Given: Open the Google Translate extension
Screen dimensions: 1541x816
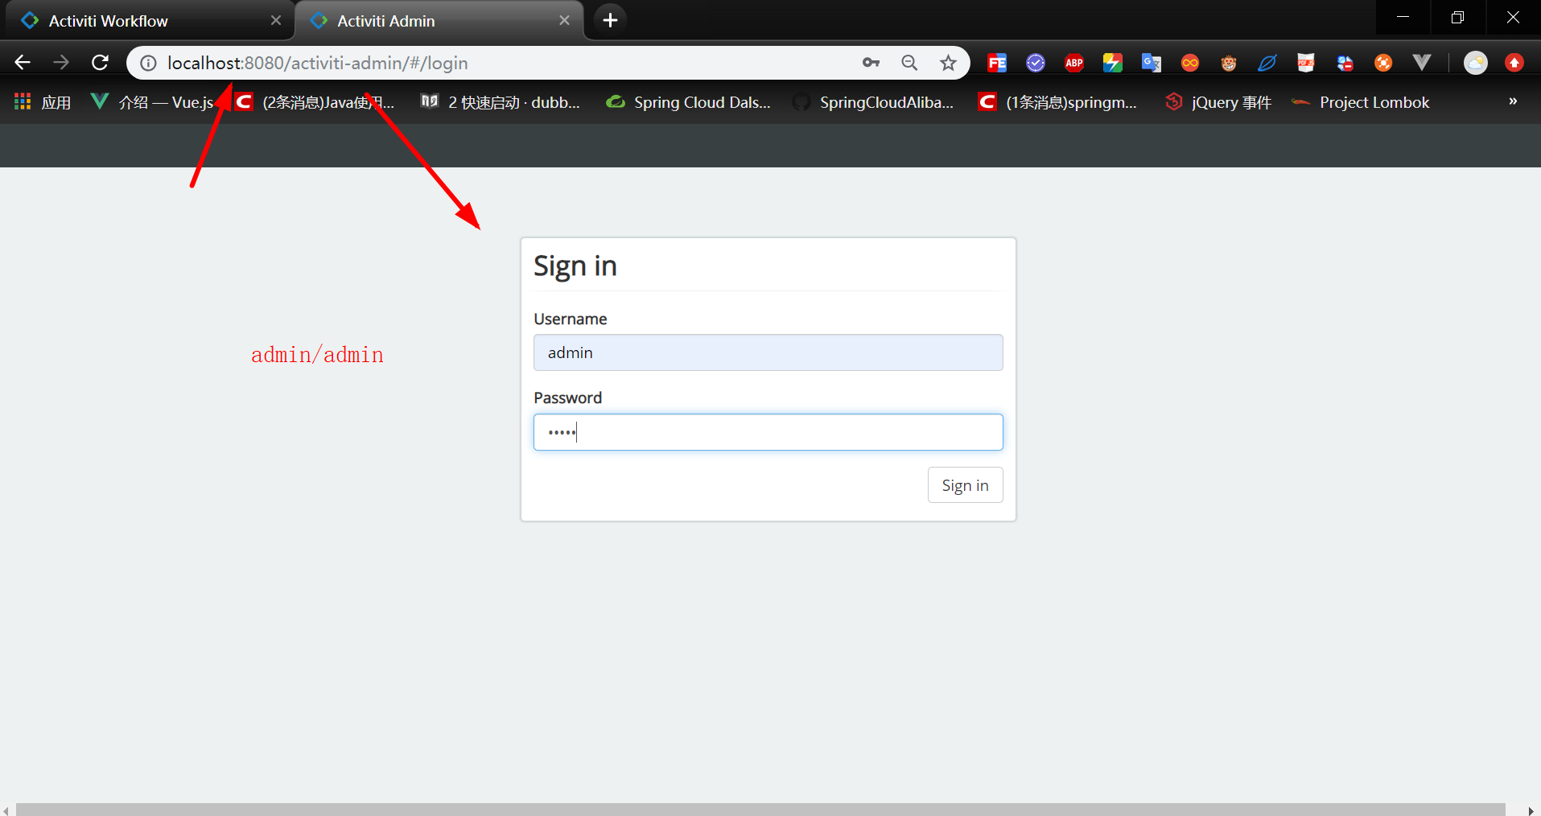Looking at the screenshot, I should (1152, 63).
